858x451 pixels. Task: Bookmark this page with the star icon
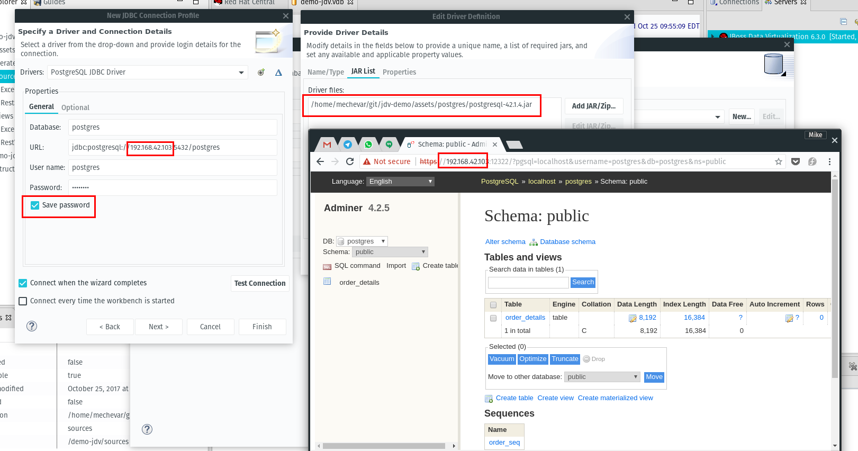point(779,161)
